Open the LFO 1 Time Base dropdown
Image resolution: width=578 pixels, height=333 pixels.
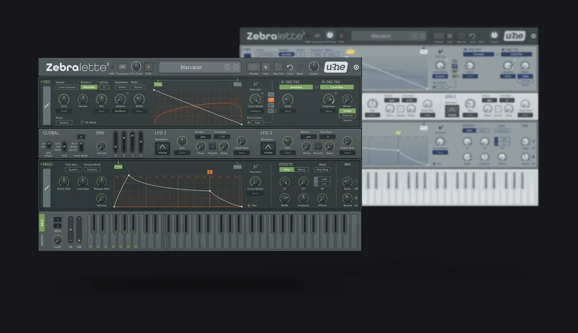point(222,136)
